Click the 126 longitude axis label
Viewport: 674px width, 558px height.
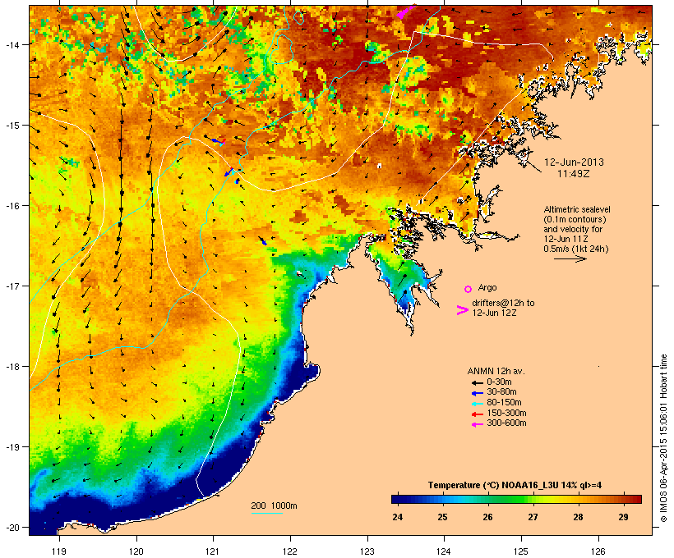click(598, 551)
